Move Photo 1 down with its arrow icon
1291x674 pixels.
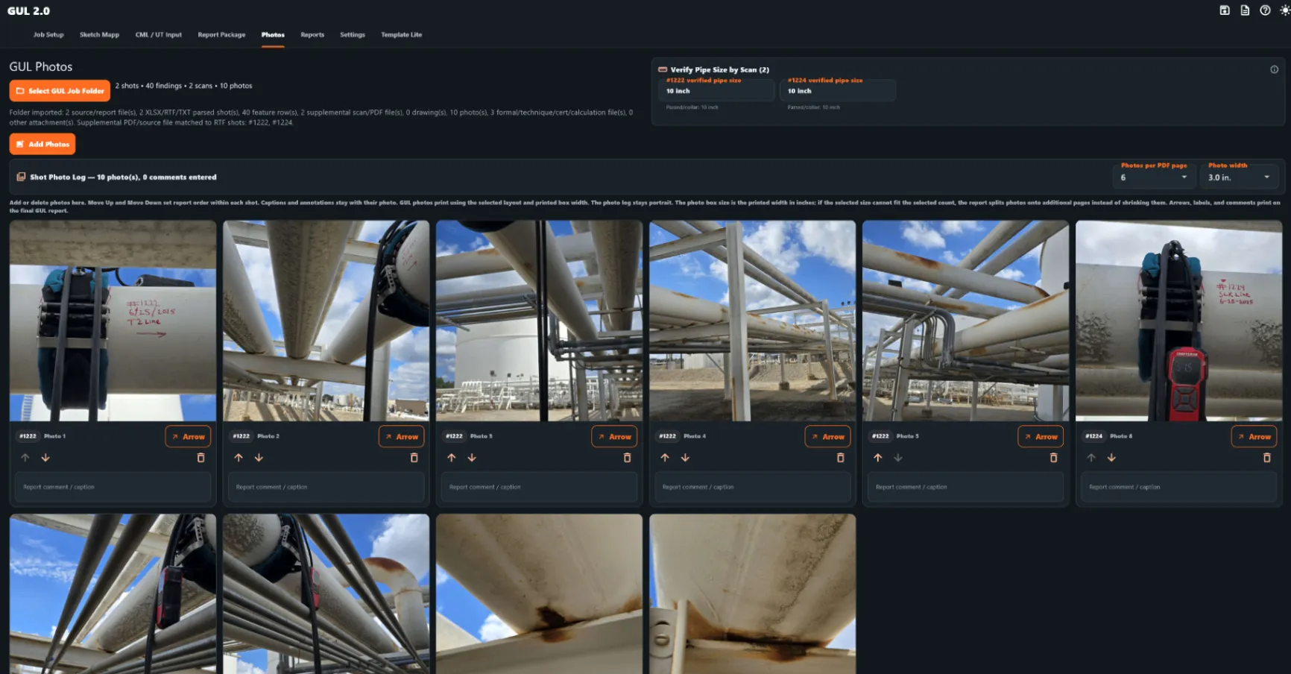[45, 458]
